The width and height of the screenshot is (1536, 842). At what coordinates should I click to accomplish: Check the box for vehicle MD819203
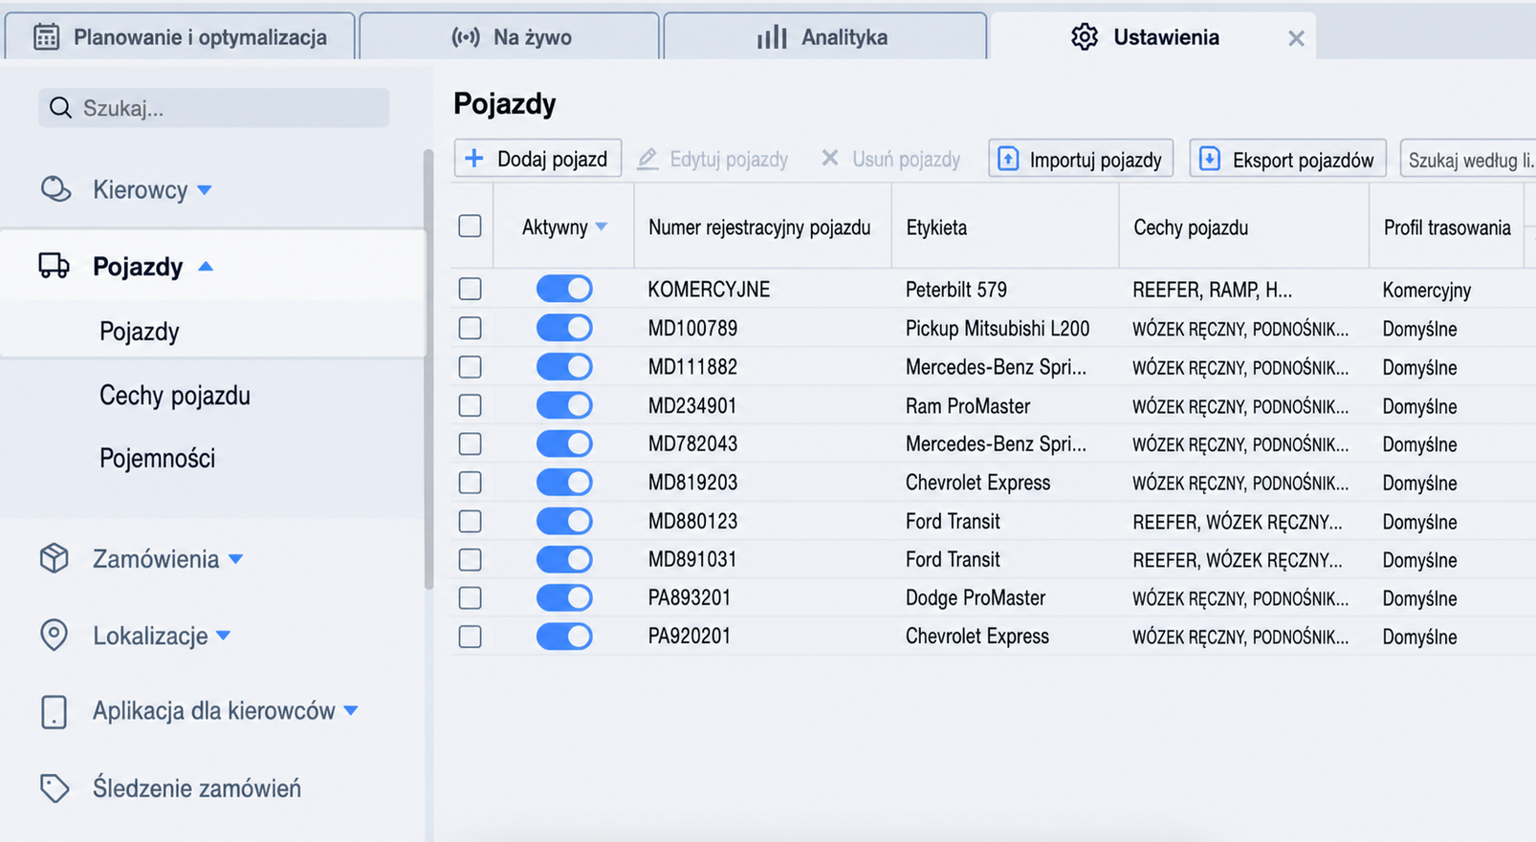point(470,483)
